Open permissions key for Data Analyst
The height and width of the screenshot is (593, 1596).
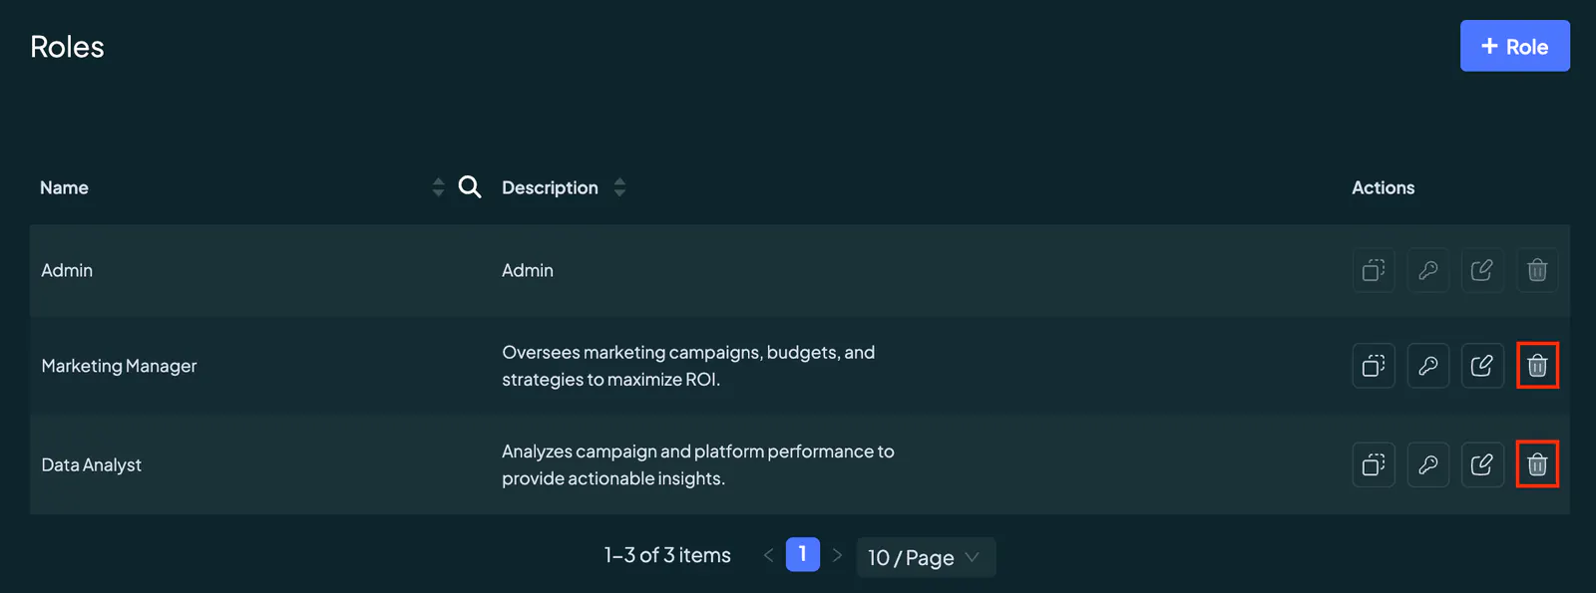coord(1428,464)
